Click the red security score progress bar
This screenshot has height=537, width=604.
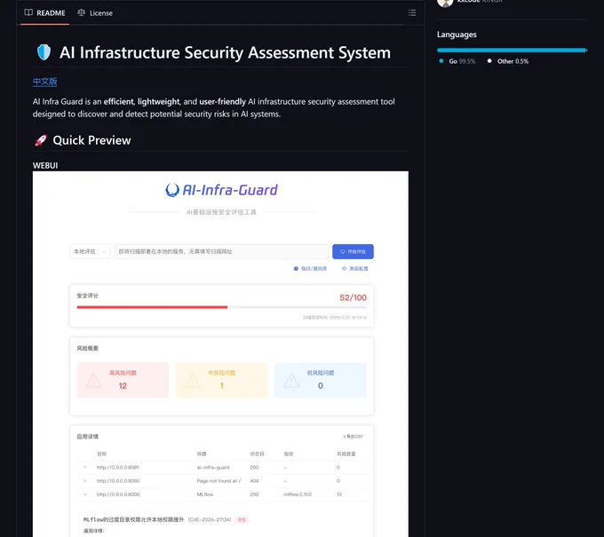152,307
